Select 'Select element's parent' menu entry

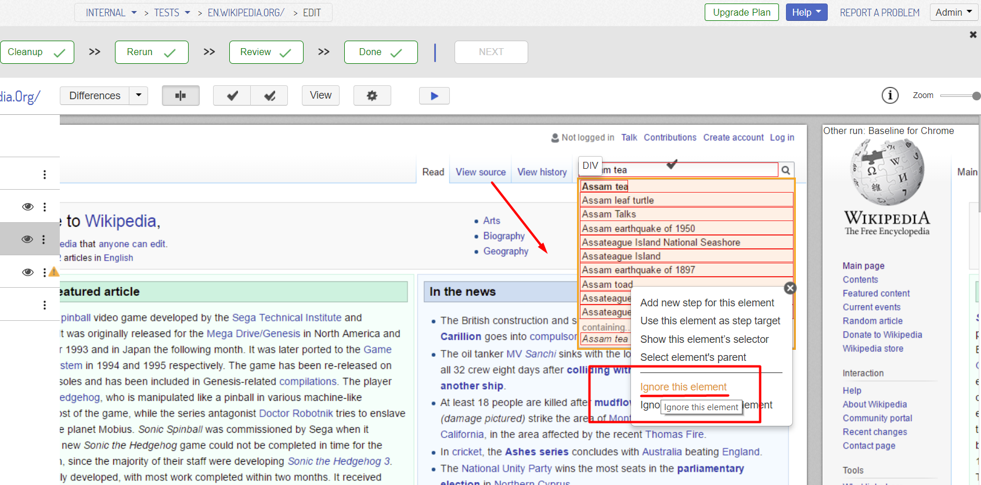pyautogui.click(x=693, y=357)
